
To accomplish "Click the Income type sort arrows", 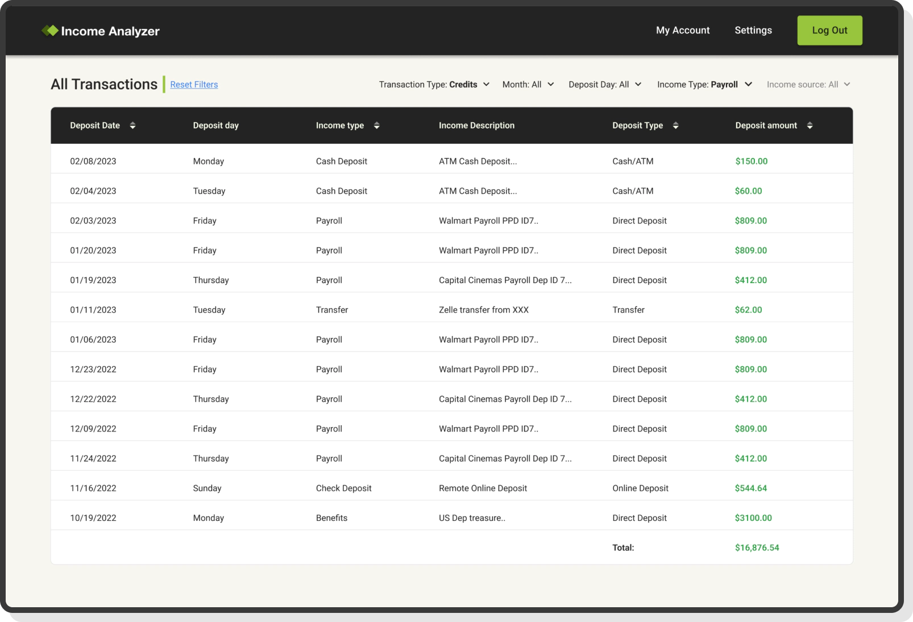I will point(377,125).
